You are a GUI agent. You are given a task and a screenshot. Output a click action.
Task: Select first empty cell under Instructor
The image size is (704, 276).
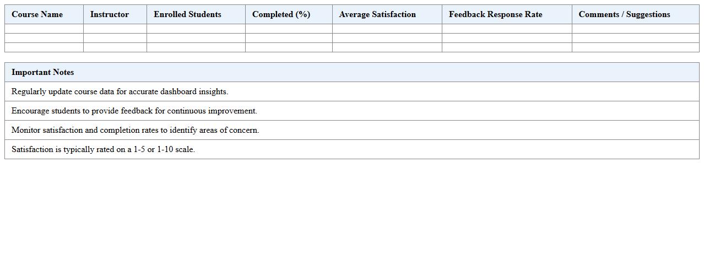click(x=115, y=29)
